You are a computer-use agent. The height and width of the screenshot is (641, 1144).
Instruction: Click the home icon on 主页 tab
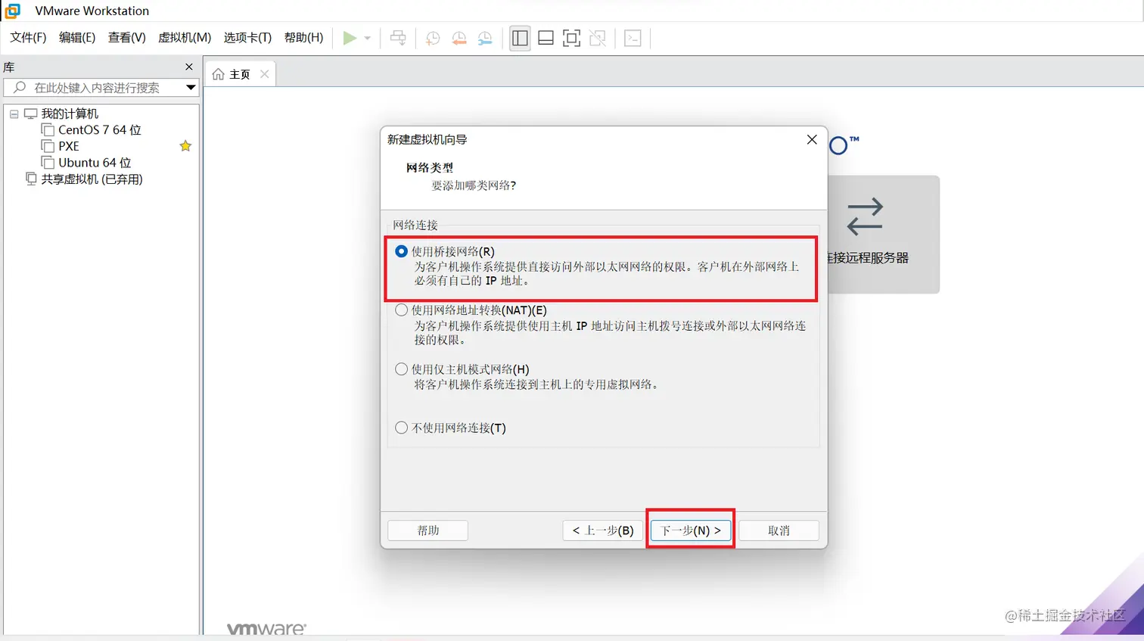point(219,74)
